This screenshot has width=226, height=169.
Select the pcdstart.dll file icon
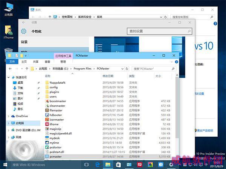(47, 152)
